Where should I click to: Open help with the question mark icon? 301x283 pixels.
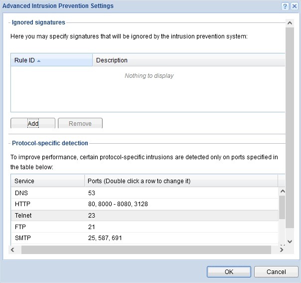click(x=285, y=6)
